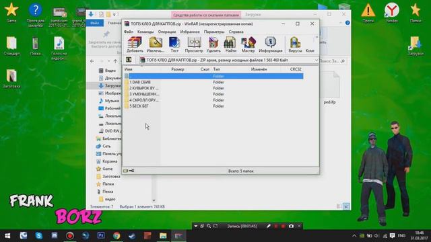Viewport: 431px width, 242px height.
Task: Open the Файл tab in Explorer window
Action: (x=95, y=23)
